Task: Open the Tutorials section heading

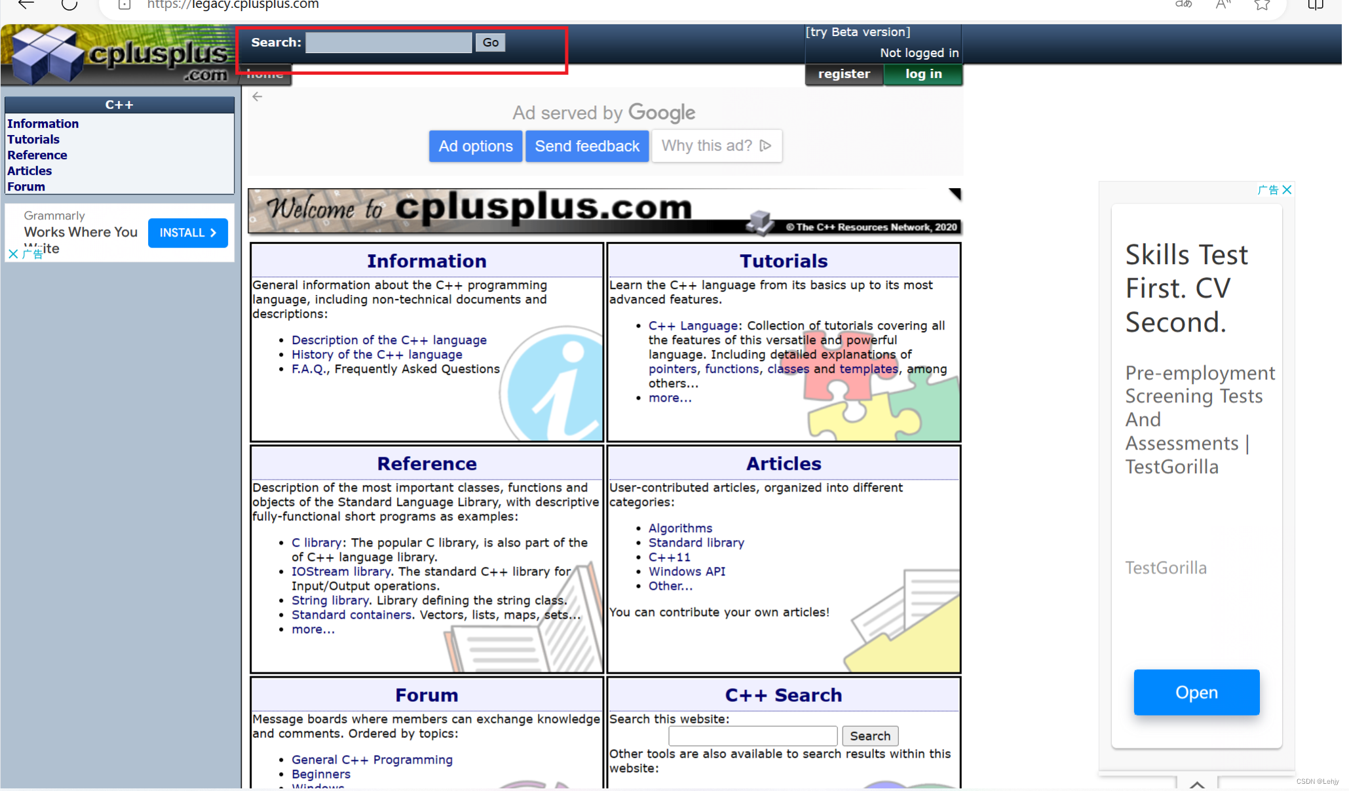Action: (x=784, y=261)
